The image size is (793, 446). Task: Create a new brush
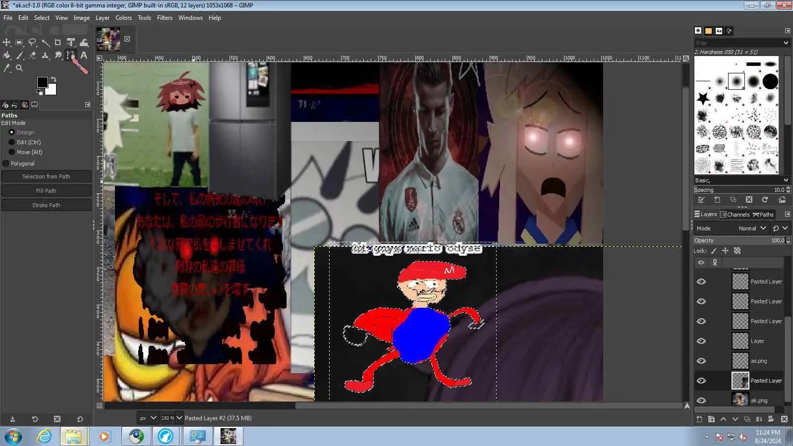click(x=717, y=200)
